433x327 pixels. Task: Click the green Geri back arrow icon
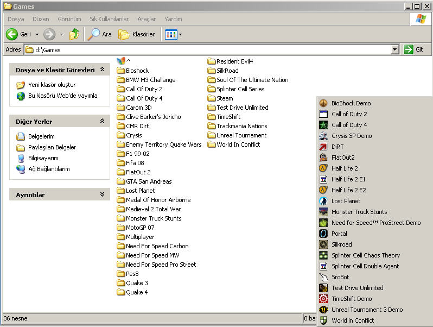pyautogui.click(x=12, y=34)
